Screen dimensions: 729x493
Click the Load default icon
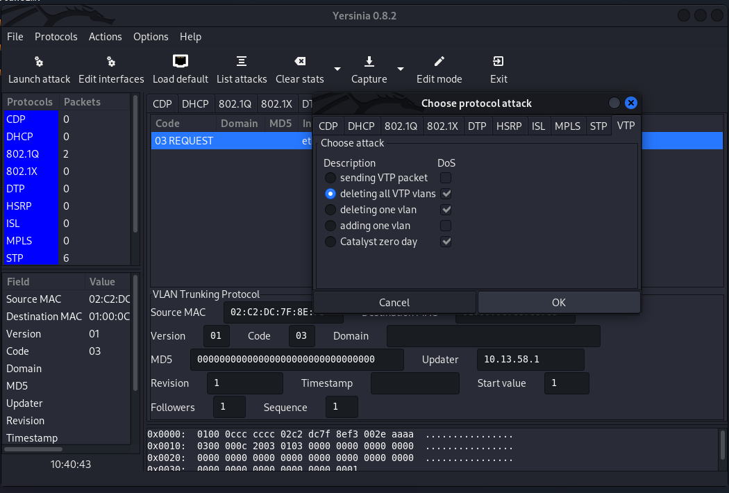click(181, 62)
